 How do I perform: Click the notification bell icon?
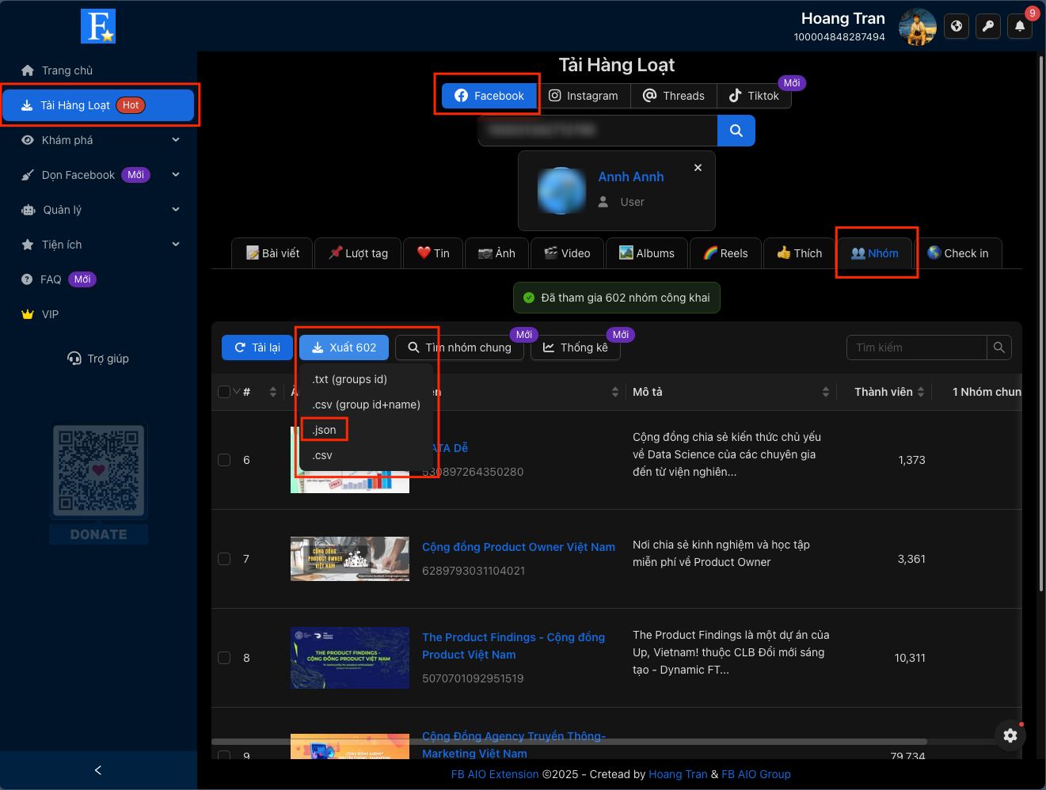click(1020, 26)
